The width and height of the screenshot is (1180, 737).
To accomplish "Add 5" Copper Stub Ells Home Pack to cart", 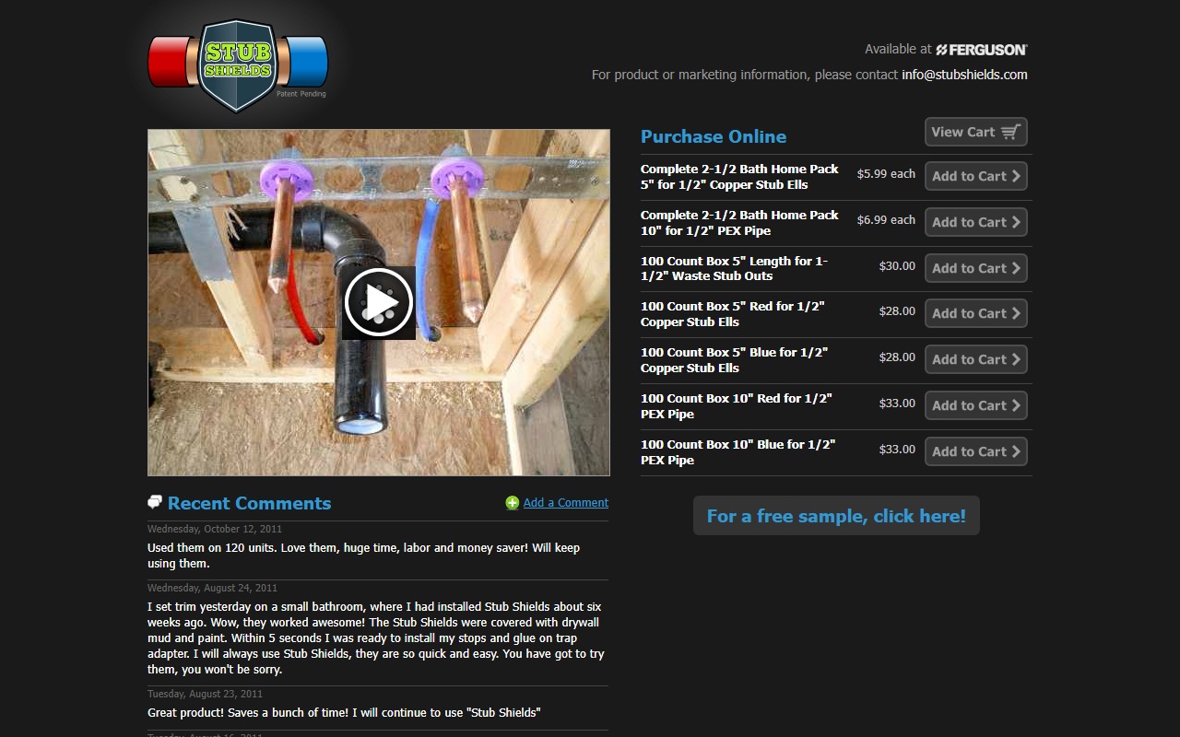I will (975, 176).
